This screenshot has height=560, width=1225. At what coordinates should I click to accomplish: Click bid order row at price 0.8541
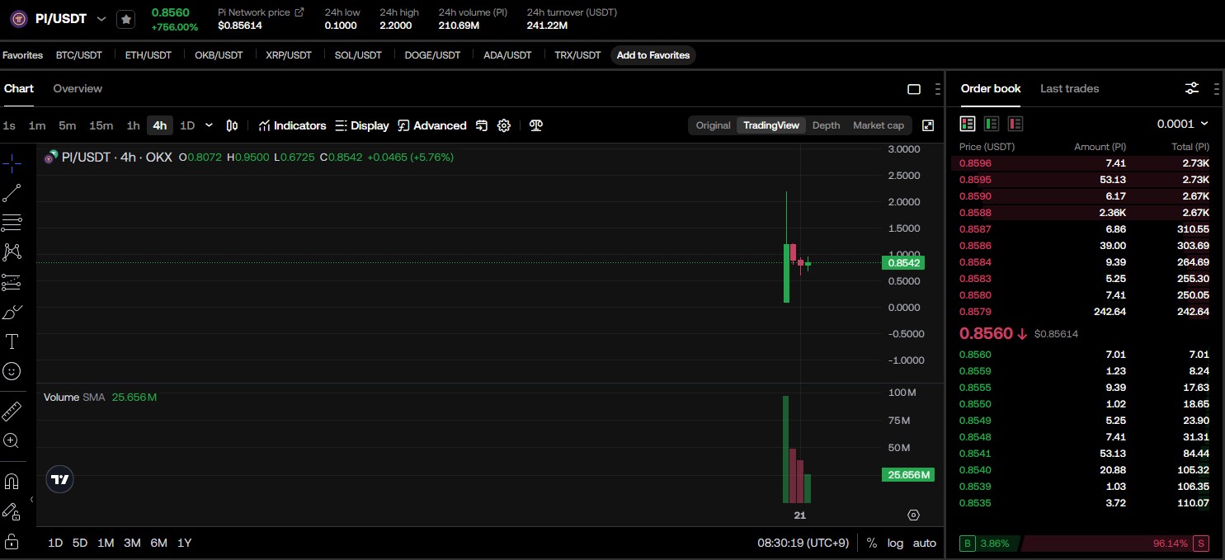(x=1084, y=454)
